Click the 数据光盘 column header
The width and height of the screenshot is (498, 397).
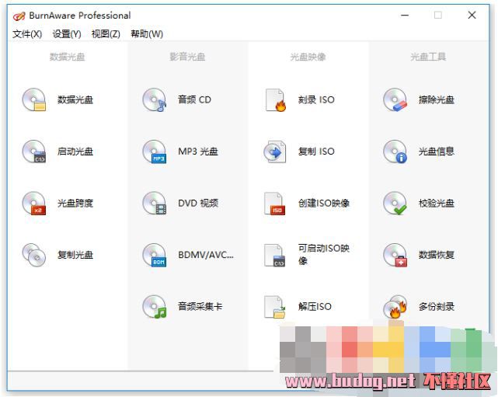(x=67, y=57)
